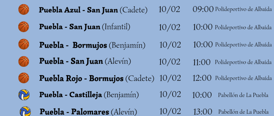
Task: Click the Puebla Rojo - Bormujos (Cadete) match
Action: click(97, 78)
